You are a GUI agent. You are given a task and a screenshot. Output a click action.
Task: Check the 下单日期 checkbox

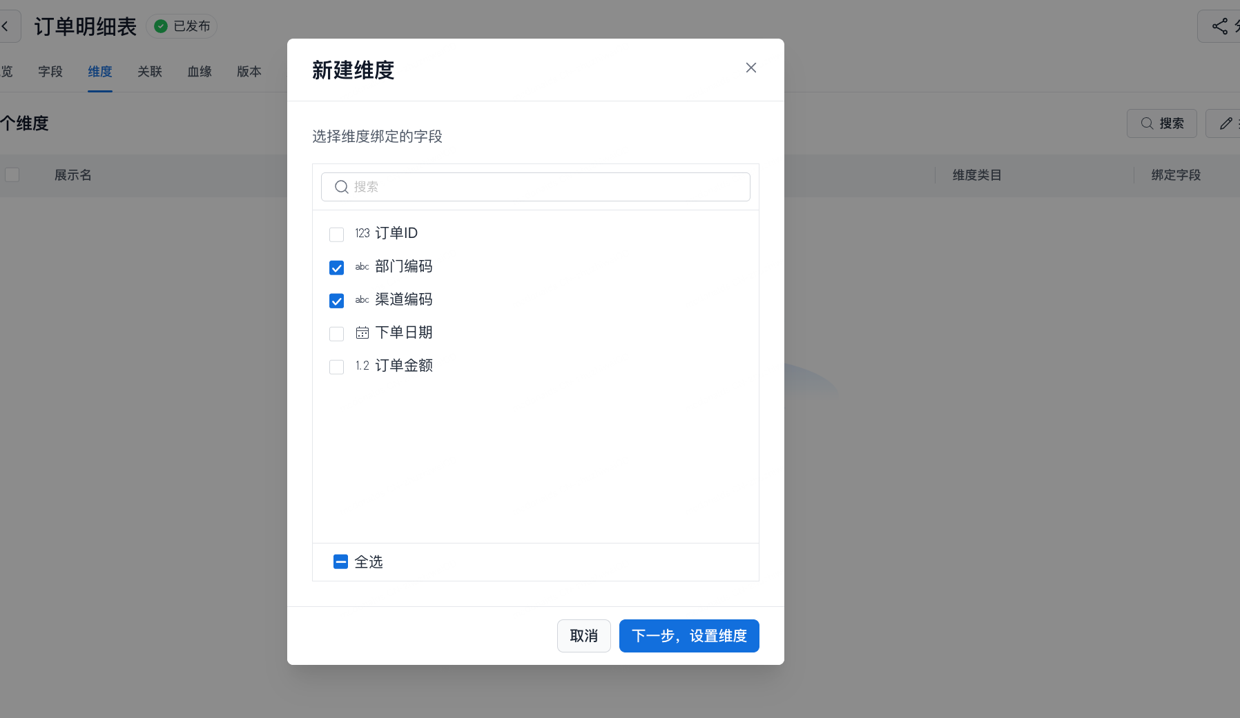[x=337, y=334]
